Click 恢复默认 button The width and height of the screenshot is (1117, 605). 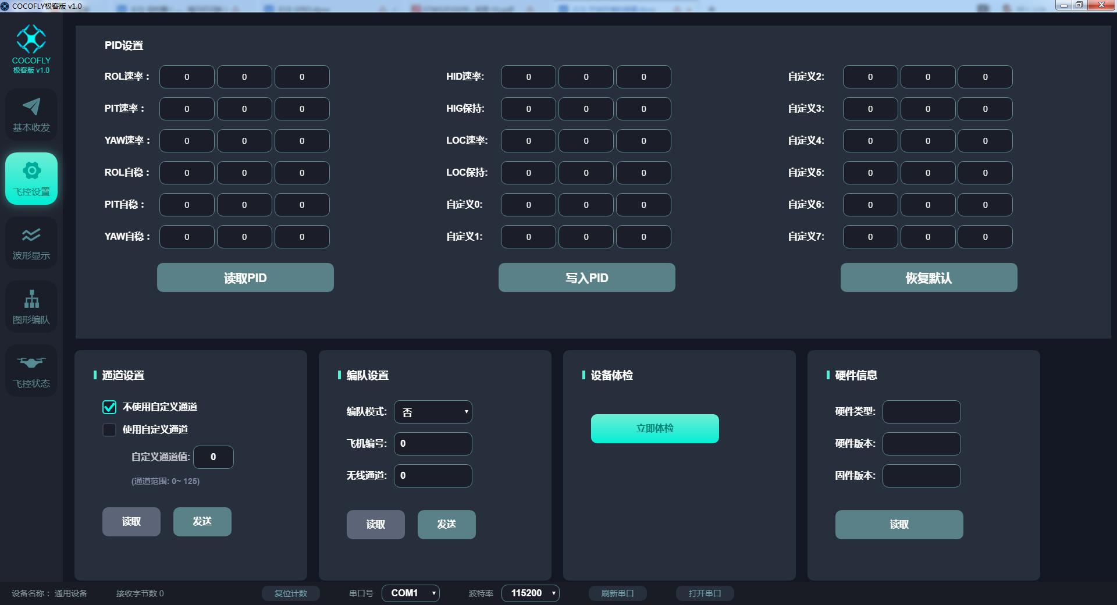click(929, 277)
